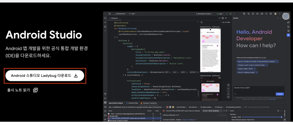Open the hamburger main menu in Android Studio
Image resolution: width=293 pixels, height=125 pixels.
[110, 14]
